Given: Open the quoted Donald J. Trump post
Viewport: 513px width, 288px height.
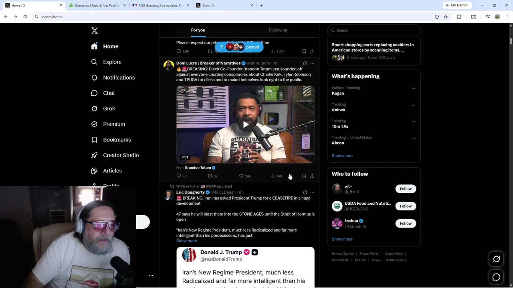Looking at the screenshot, I should 245,267.
